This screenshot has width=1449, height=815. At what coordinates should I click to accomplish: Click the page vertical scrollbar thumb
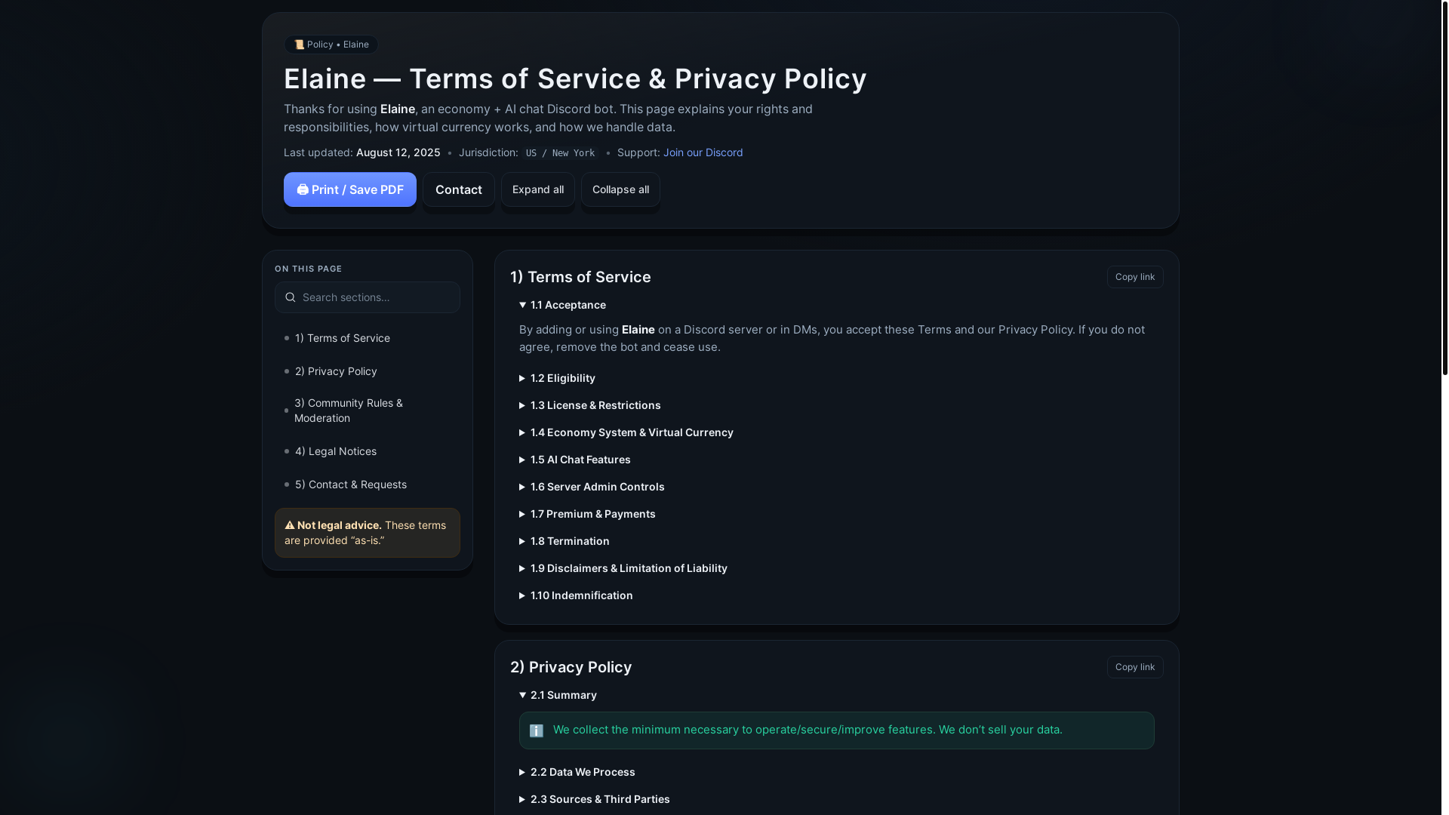click(1444, 189)
